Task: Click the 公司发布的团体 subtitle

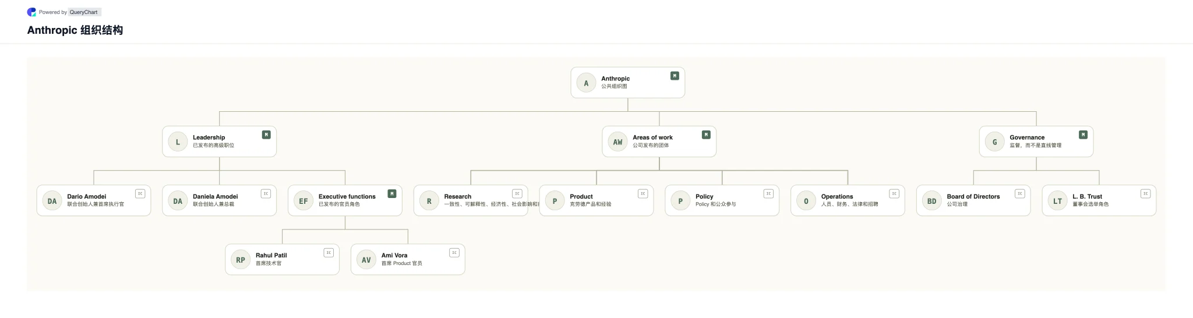Action: click(651, 146)
